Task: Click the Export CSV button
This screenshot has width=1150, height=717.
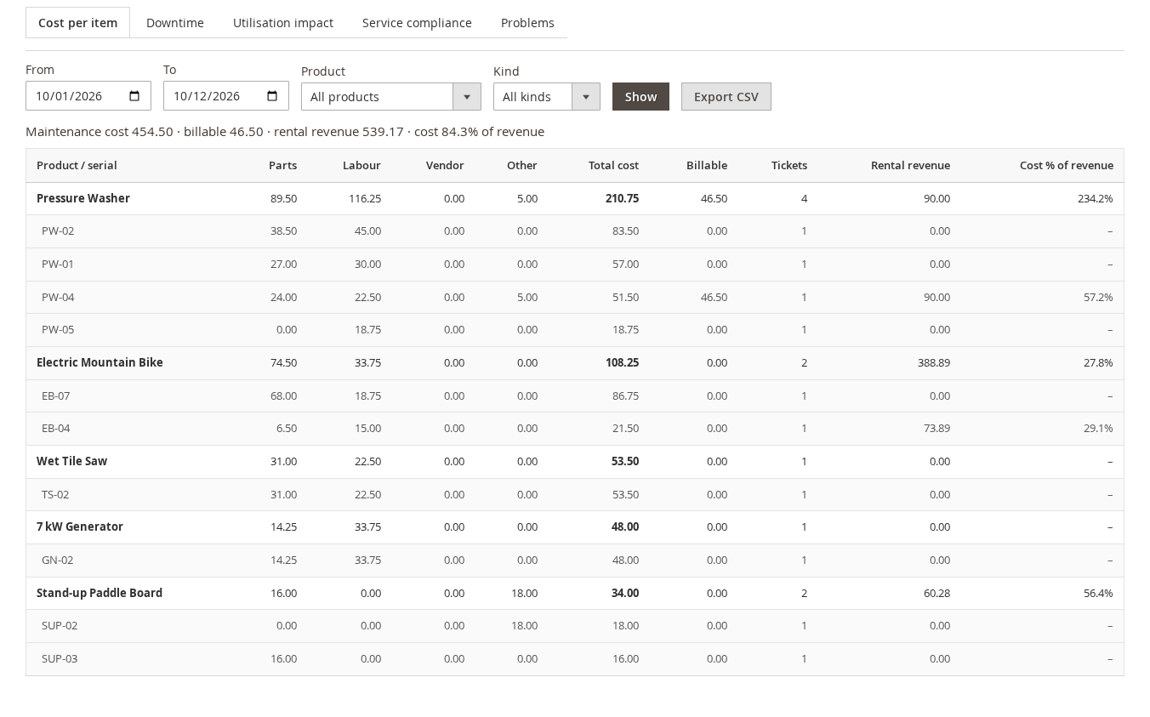Action: [x=726, y=97]
